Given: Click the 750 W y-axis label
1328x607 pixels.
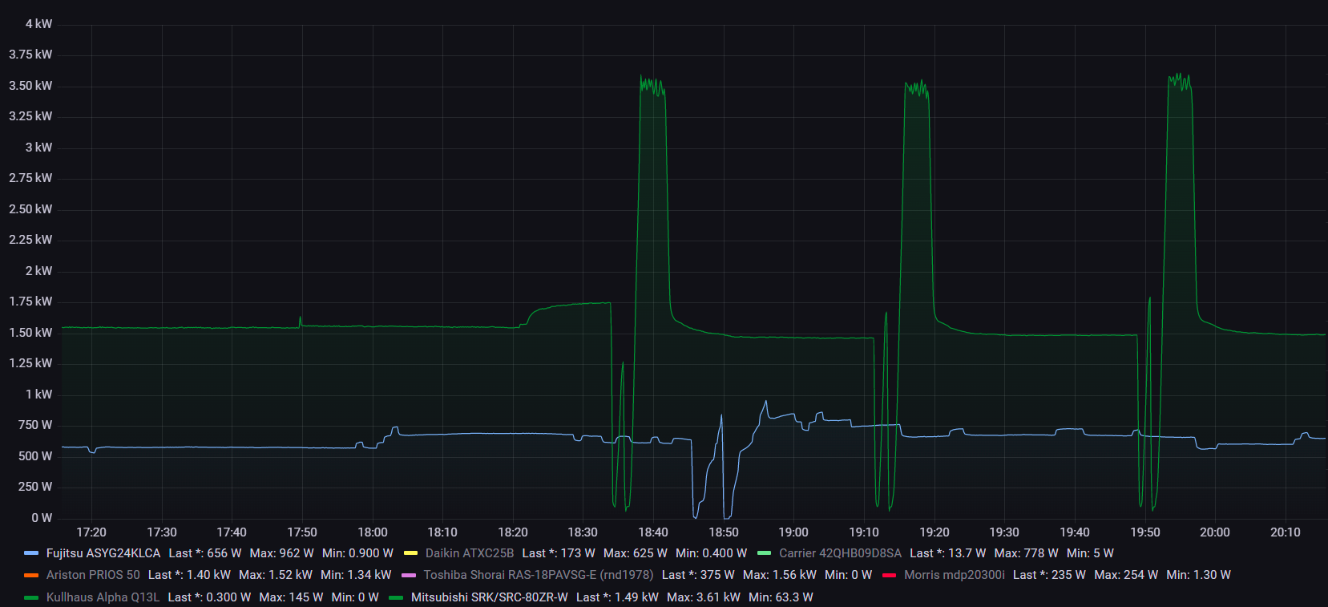Looking at the screenshot, I should click(35, 425).
